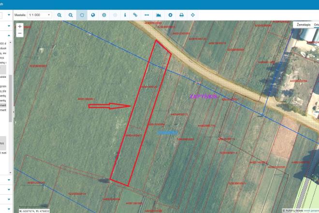Viewport: 319px width, 213px height.
Task: Toggle the pan hand tool
Action: coord(82,15)
